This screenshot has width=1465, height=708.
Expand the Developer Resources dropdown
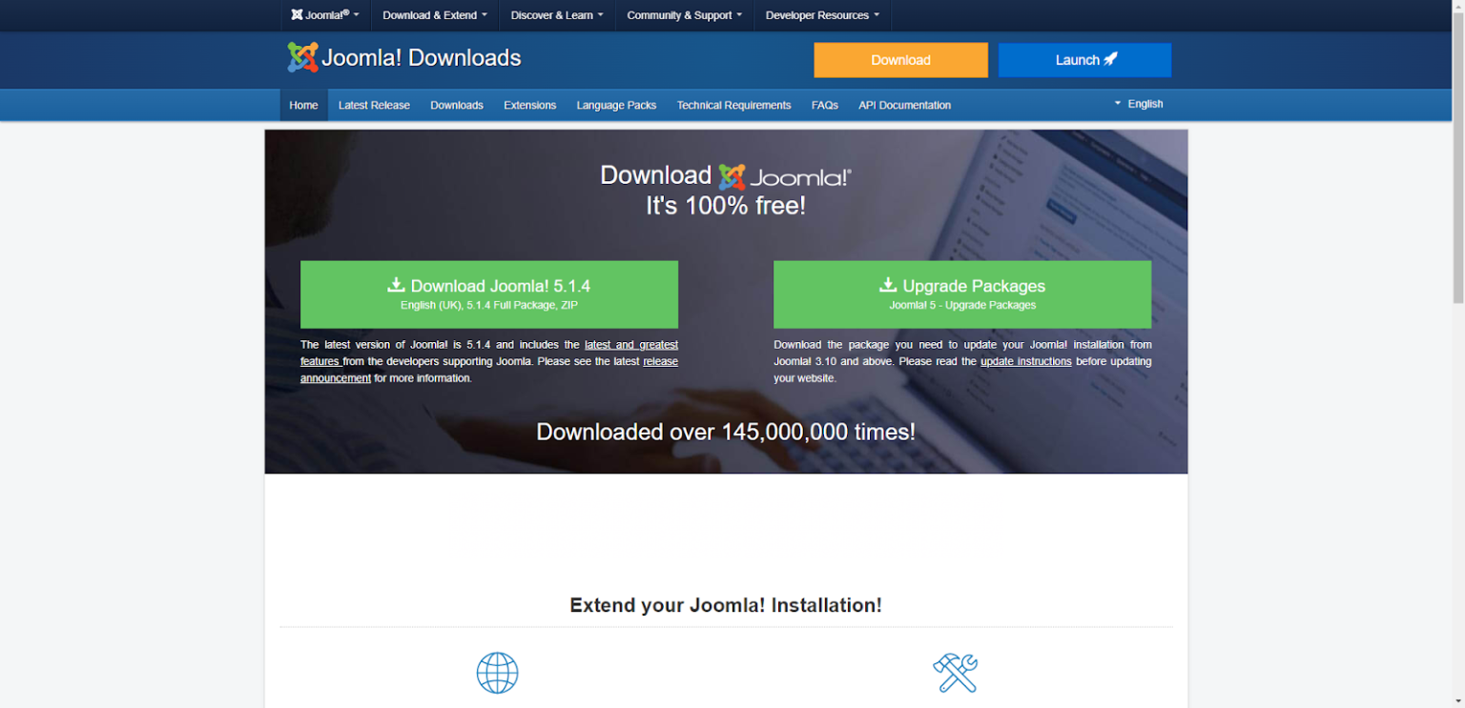tap(821, 15)
